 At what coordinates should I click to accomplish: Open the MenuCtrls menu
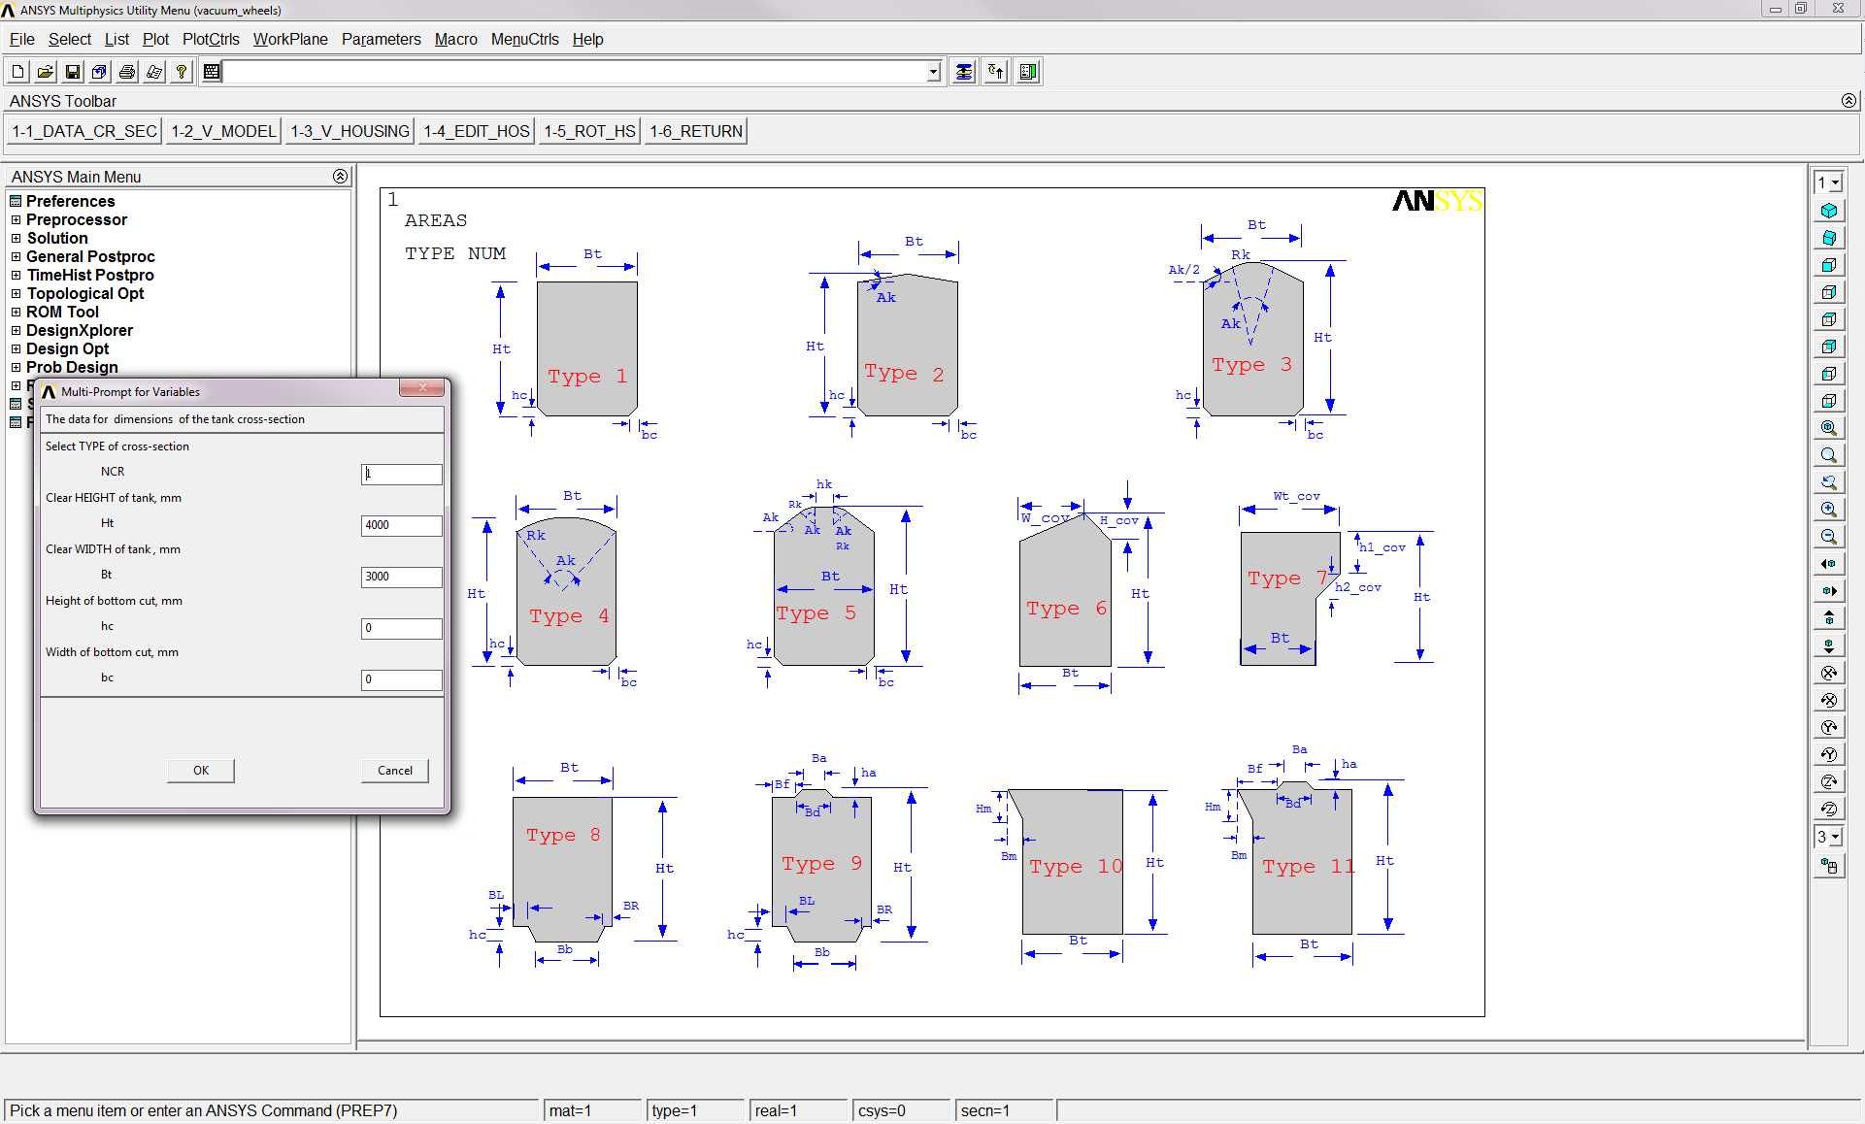pyautogui.click(x=524, y=40)
